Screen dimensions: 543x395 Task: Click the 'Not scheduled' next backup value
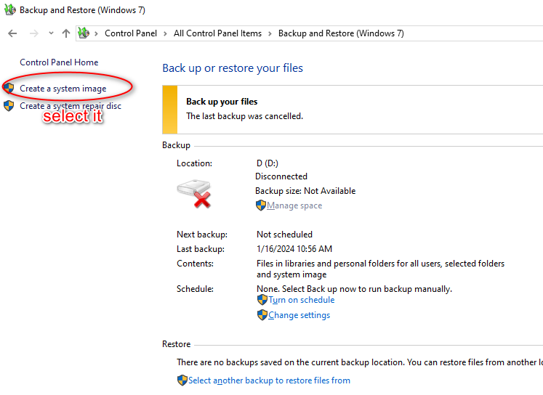click(284, 235)
